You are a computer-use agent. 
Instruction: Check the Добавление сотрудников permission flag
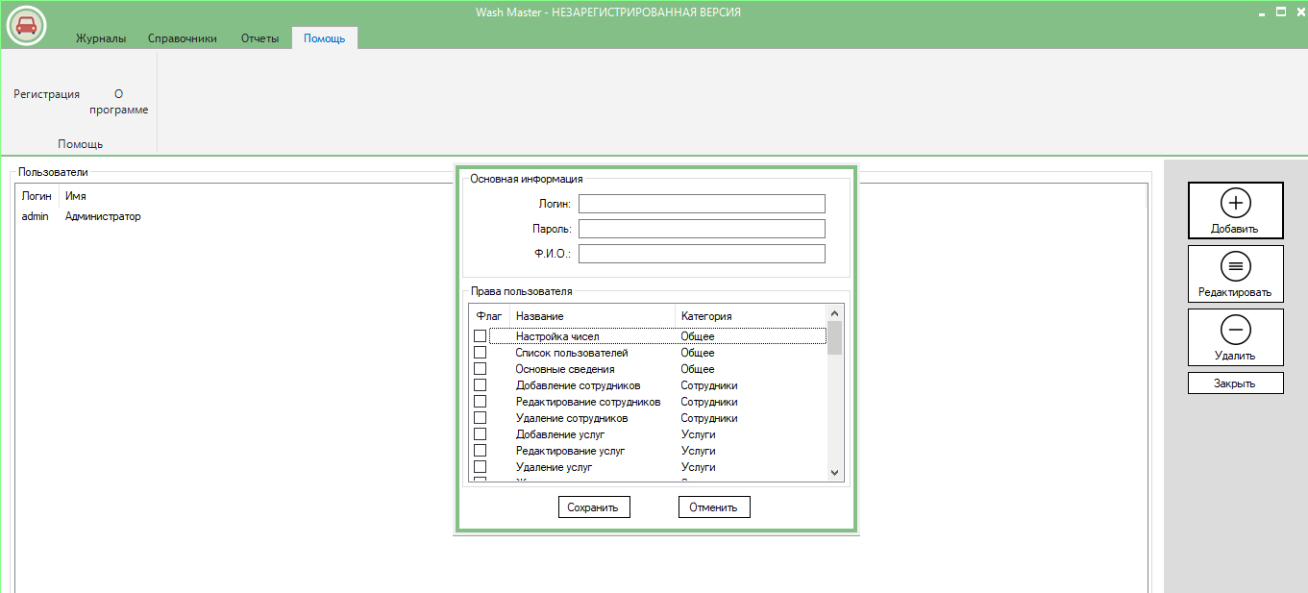pos(480,385)
